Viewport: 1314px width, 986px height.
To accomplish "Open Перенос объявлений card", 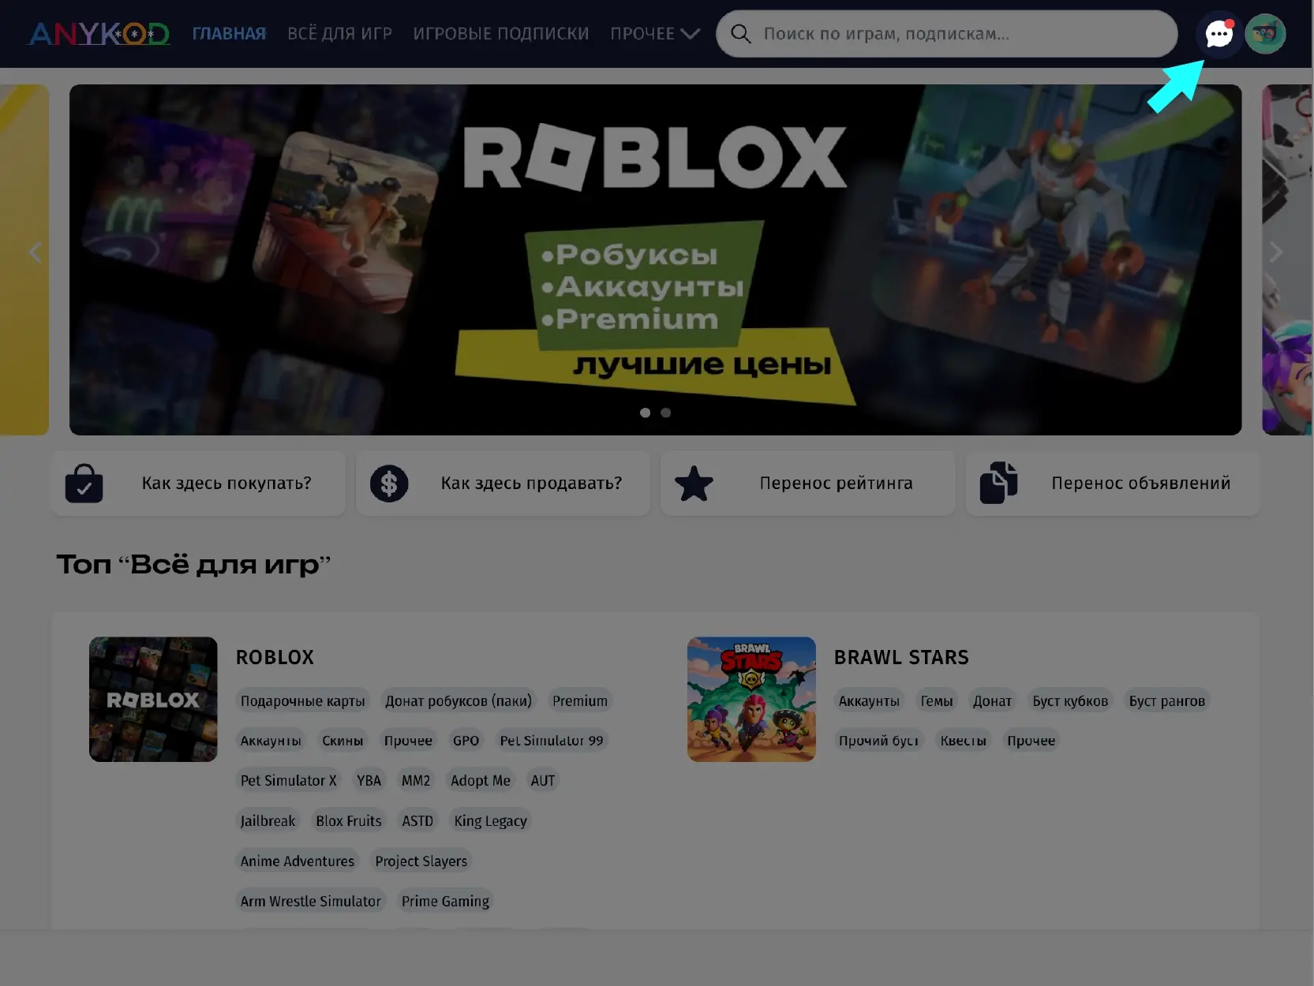I will tap(1113, 484).
